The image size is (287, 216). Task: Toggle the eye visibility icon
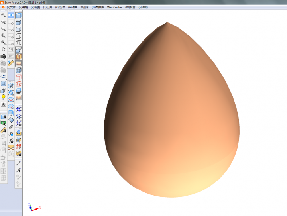point(4,104)
